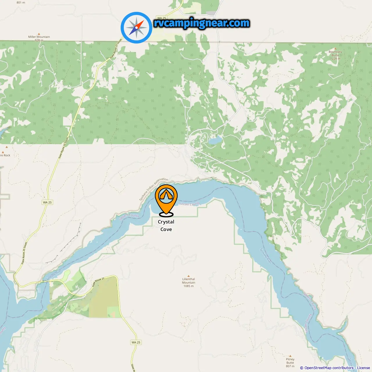
Task: Click the Pitney Butte peak marker
Action: (290, 356)
